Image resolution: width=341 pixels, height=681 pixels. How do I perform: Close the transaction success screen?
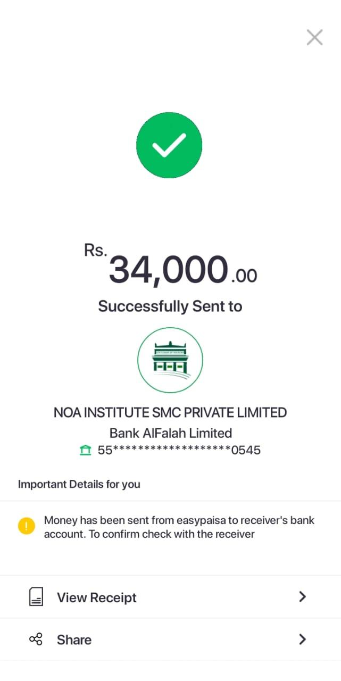(x=314, y=37)
